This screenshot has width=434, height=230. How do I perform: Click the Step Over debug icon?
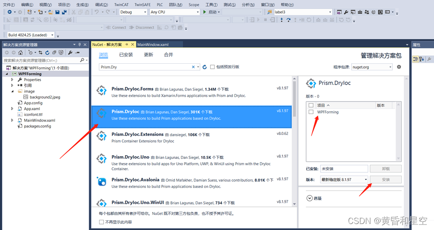289,19
